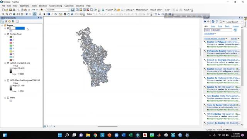Open the Editor dropdown menu
Viewport: 247px width, 139px height.
[90, 14]
